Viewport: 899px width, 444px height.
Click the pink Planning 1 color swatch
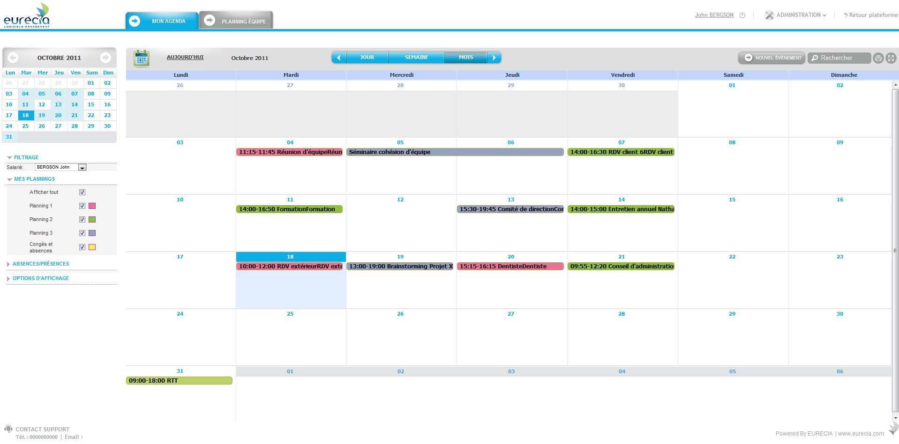point(92,206)
